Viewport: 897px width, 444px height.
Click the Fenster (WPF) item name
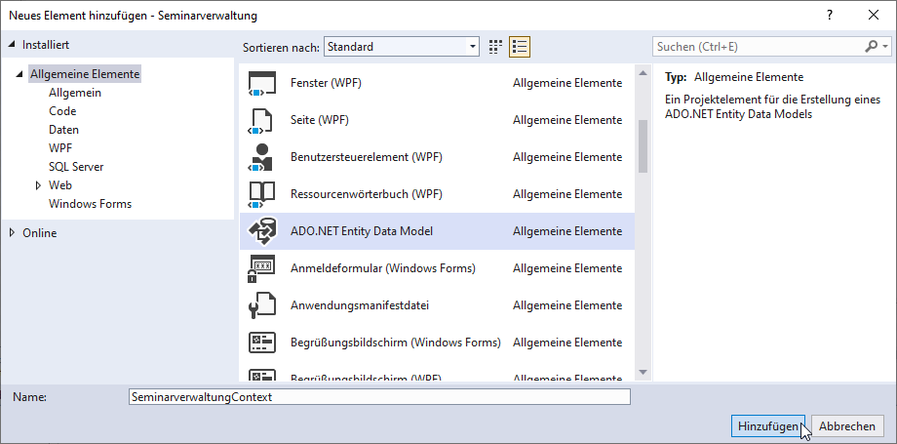(326, 83)
